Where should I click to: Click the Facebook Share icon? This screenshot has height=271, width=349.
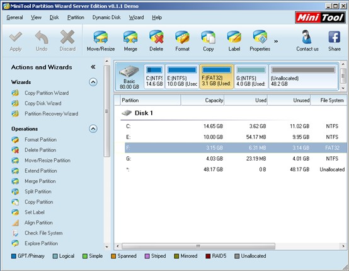point(335,37)
